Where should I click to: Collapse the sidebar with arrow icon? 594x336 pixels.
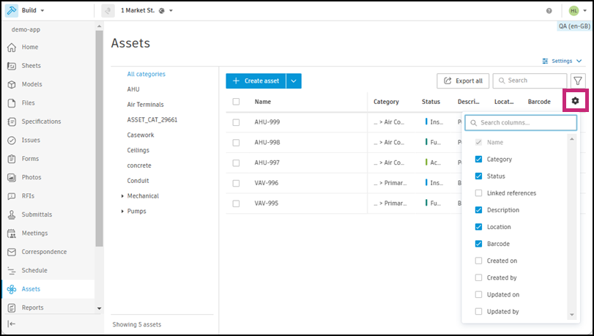[12, 324]
